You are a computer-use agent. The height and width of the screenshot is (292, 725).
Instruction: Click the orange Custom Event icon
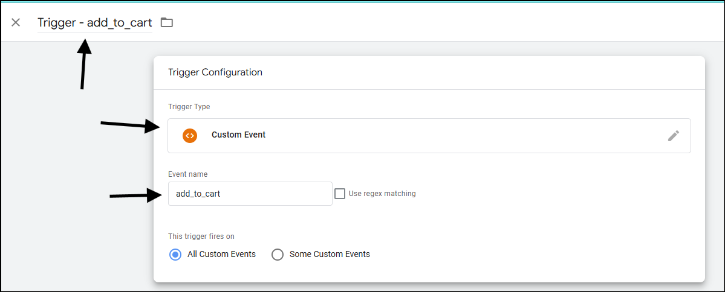click(x=190, y=136)
